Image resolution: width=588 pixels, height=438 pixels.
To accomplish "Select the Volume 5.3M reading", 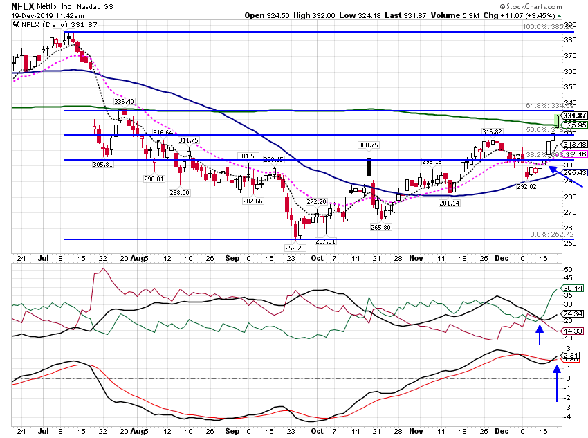I will click(455, 15).
